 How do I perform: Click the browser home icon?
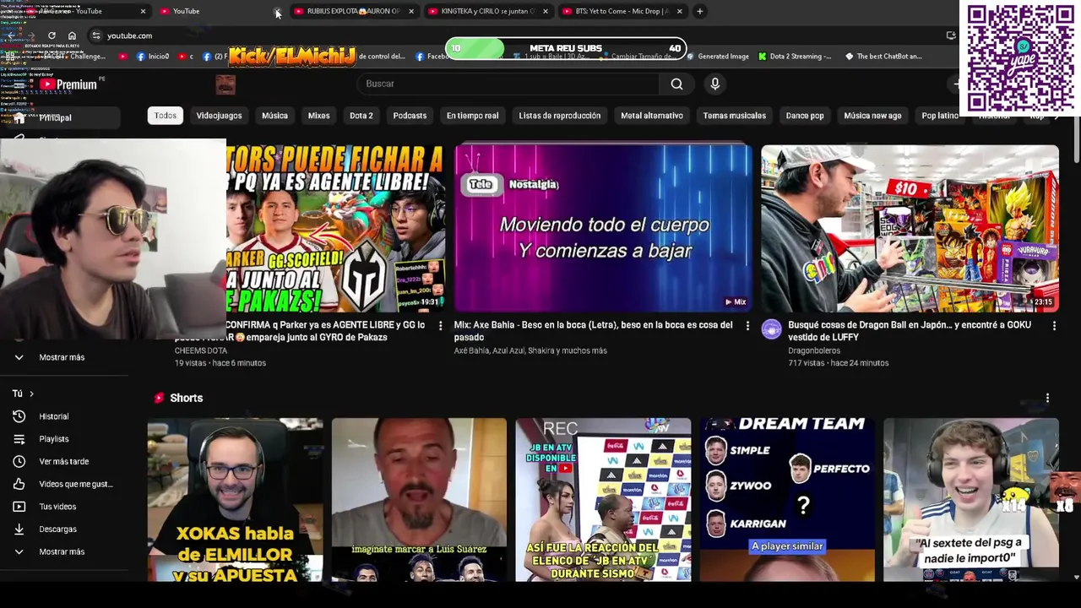coord(72,35)
